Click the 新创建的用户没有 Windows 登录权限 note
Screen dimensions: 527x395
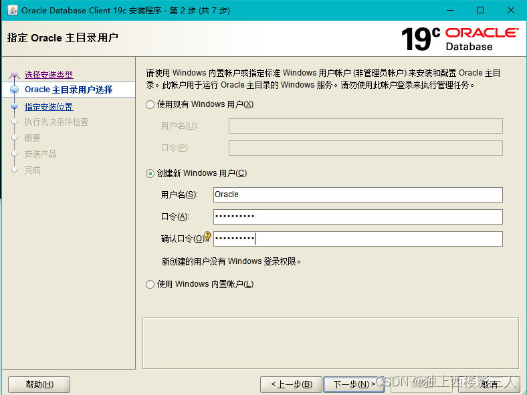pyautogui.click(x=231, y=261)
